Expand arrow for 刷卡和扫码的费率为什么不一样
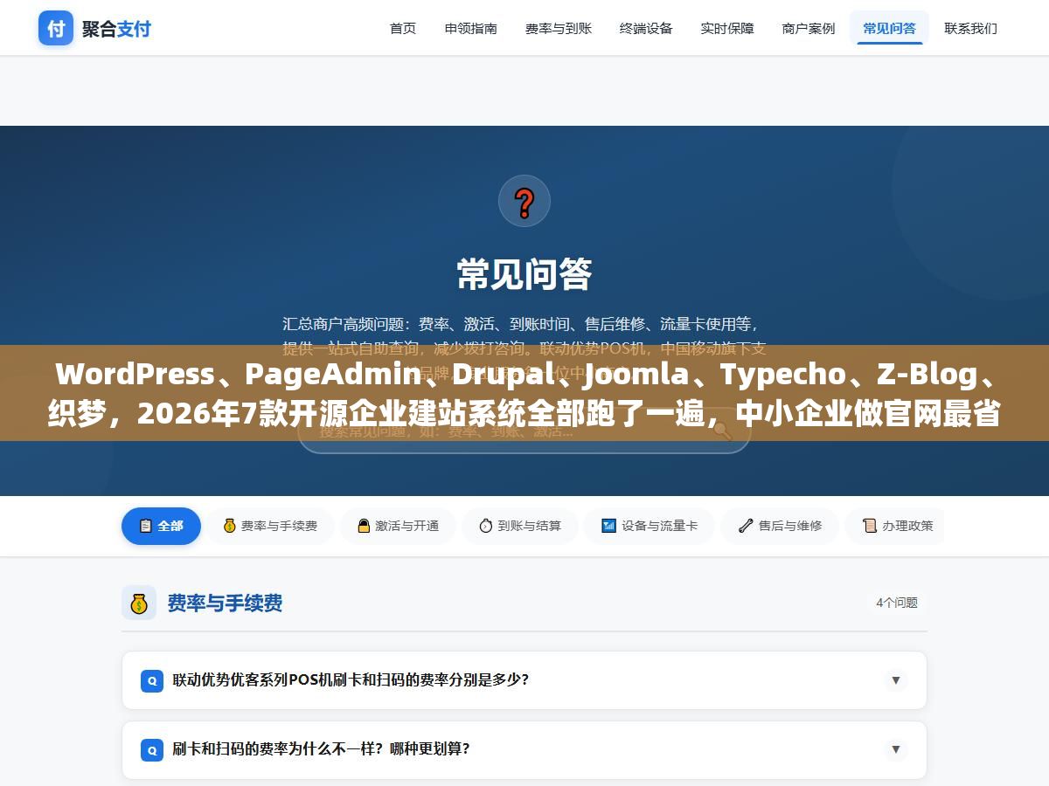The width and height of the screenshot is (1049, 786). click(895, 749)
